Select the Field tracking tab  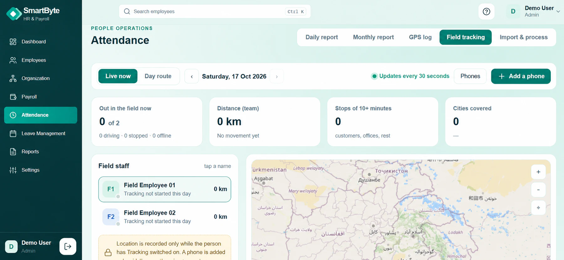click(x=466, y=37)
